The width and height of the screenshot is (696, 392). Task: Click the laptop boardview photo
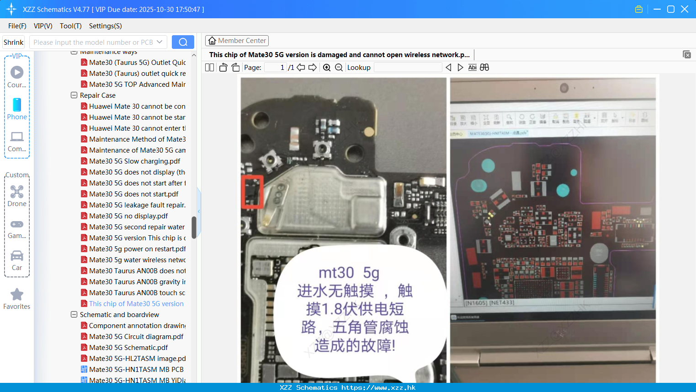point(553,230)
